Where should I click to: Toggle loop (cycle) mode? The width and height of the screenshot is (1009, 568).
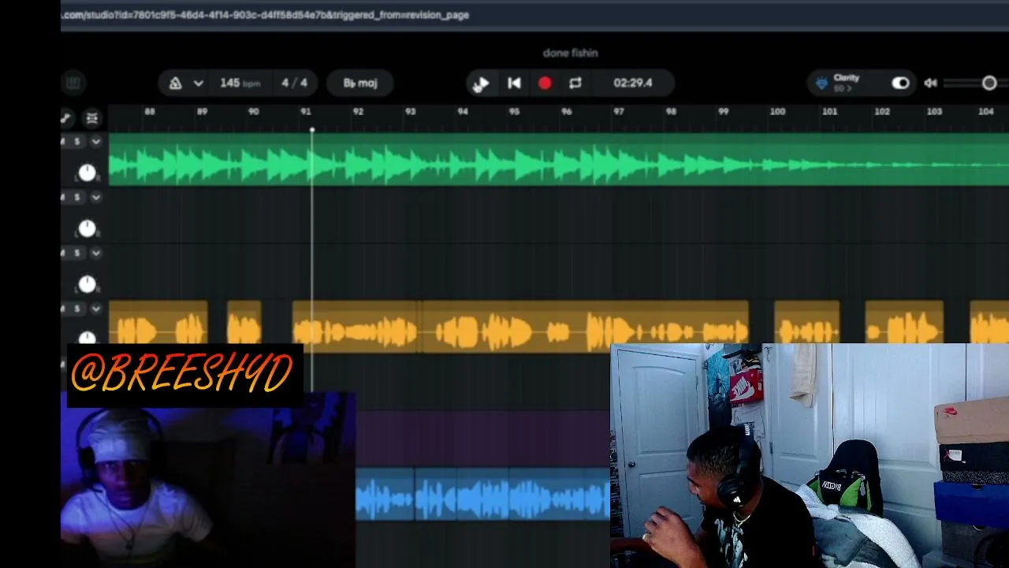pos(575,83)
